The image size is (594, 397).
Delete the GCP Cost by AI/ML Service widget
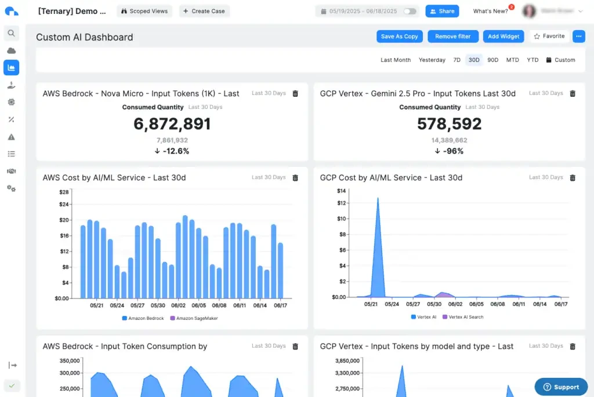[x=573, y=177]
